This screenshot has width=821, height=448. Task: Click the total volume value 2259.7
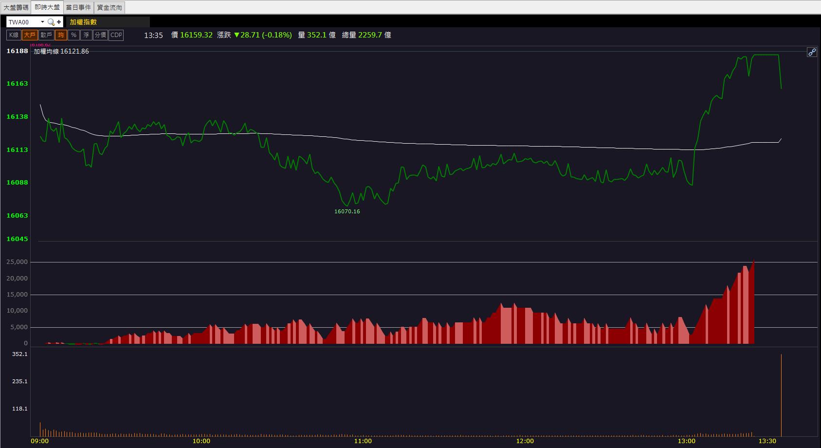click(x=370, y=35)
